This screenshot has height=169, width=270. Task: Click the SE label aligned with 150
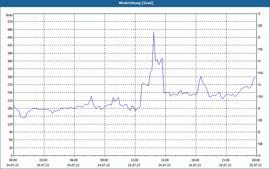(260, 120)
